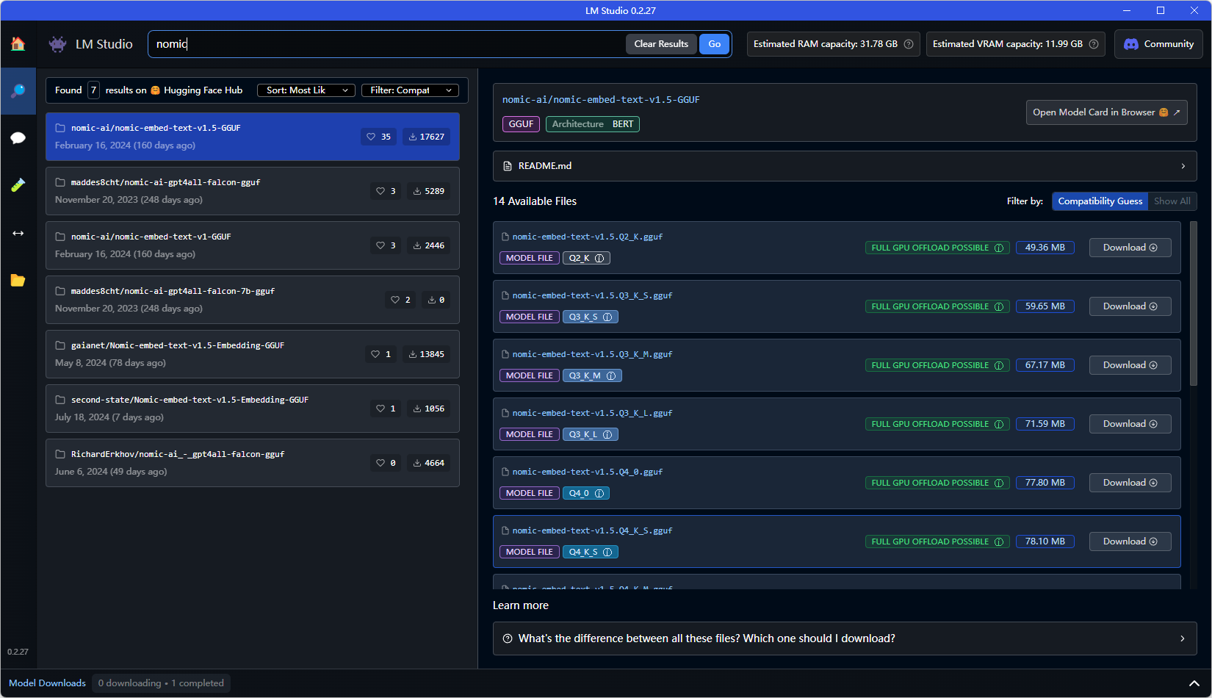Download the Q3_K_S gguf file
1212x698 pixels.
[x=1130, y=306]
